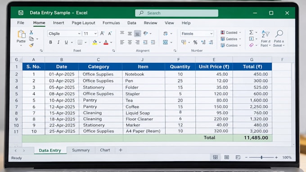Viewport: 306px width, 172px height.
Task: Open the font size 11 dropdown
Action: point(95,34)
